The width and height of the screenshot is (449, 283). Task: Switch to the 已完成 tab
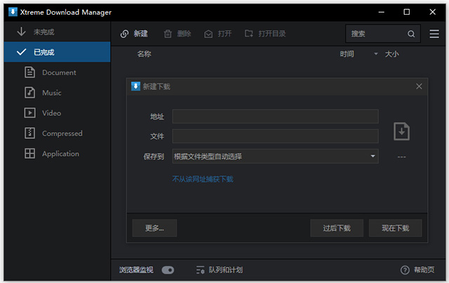click(x=43, y=52)
